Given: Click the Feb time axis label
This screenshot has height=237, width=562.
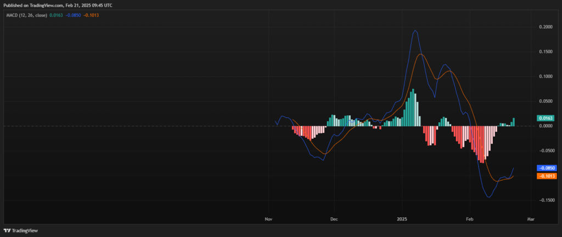Looking at the screenshot, I should click(x=470, y=218).
